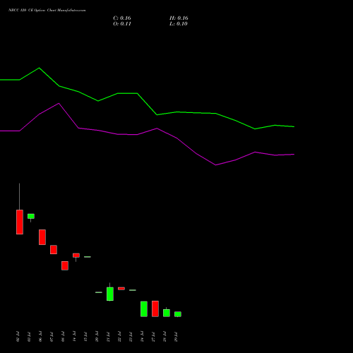This screenshot has width=353, height=353.
Task: Select the green candlestick with wick above 21 Jul
Action: point(110,294)
